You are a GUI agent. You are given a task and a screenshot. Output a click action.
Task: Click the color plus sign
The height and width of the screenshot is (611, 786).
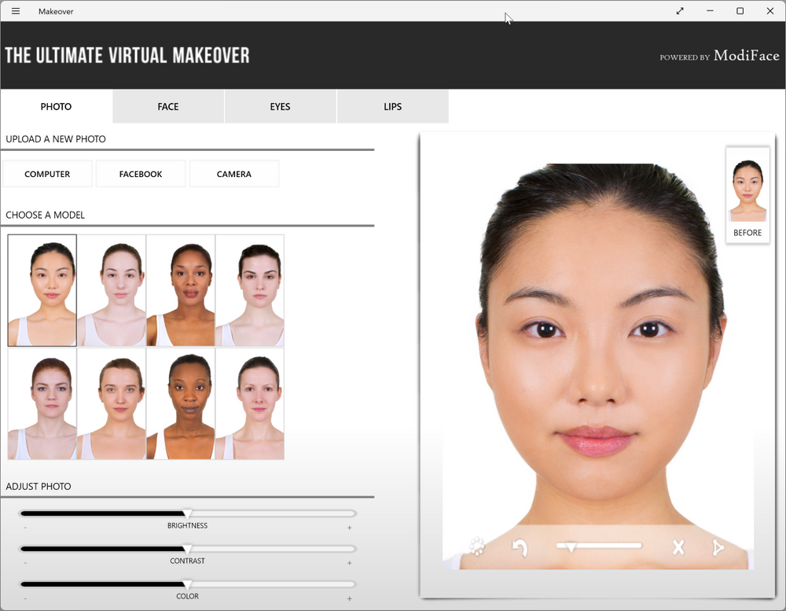click(350, 598)
